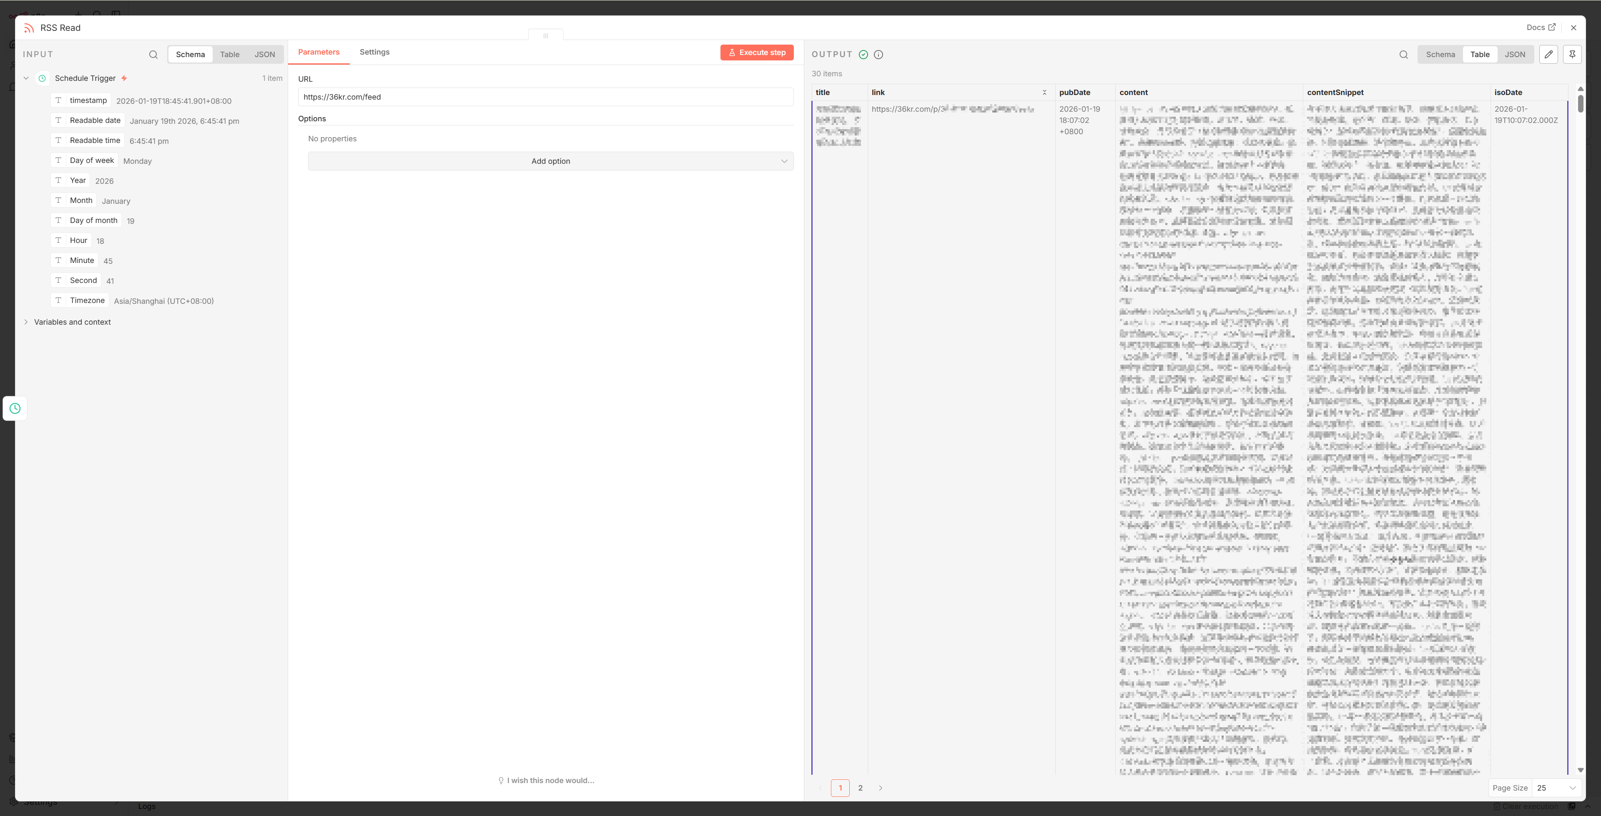Click the Schedule Trigger clock node icon
Viewport: 1601px width, 816px height.
click(15, 408)
